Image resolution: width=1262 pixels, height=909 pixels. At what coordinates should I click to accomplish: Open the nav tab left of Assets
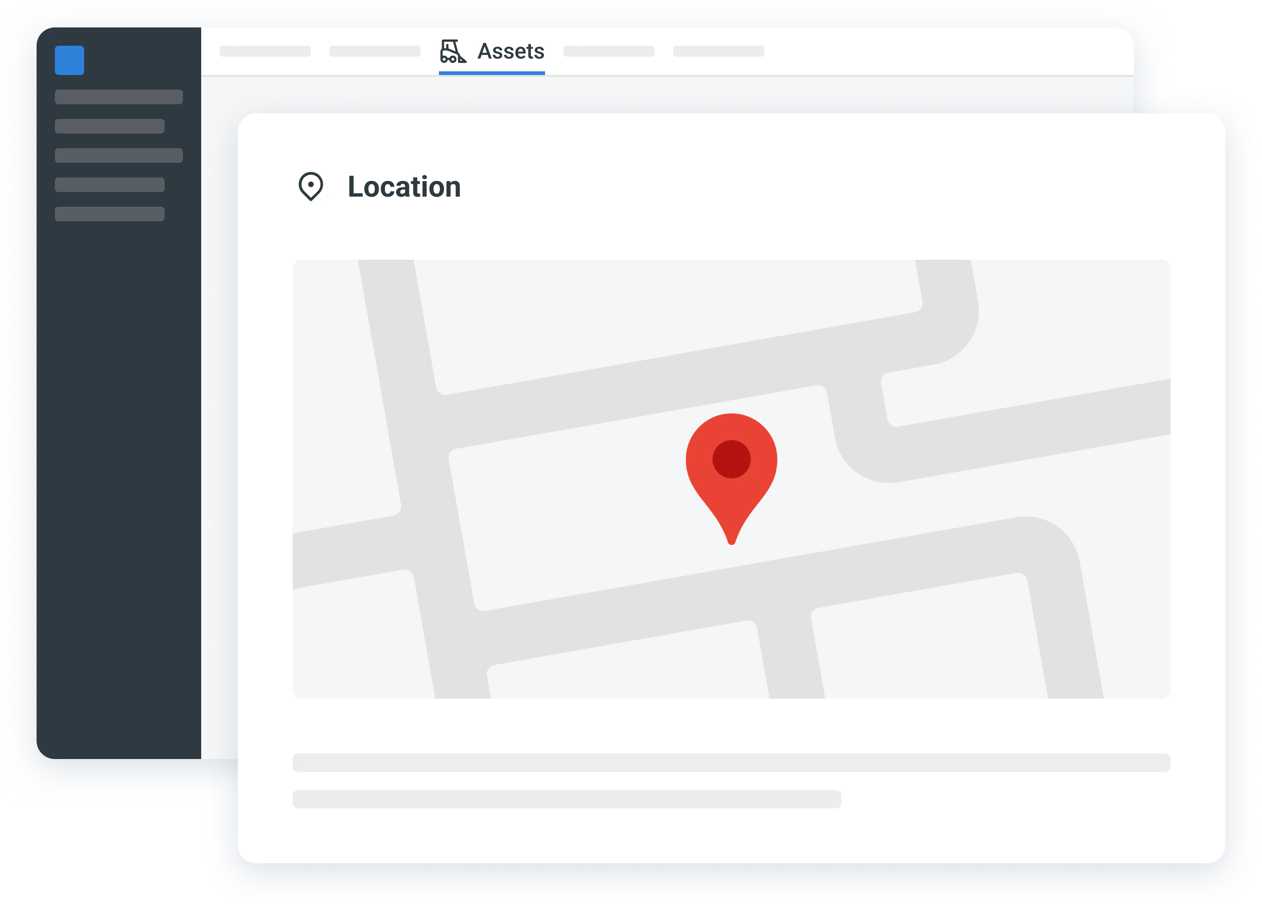coord(374,51)
